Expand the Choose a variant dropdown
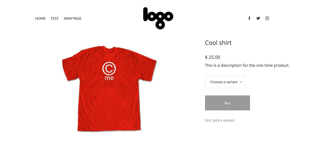The height and width of the screenshot is (148, 318). pos(225,82)
